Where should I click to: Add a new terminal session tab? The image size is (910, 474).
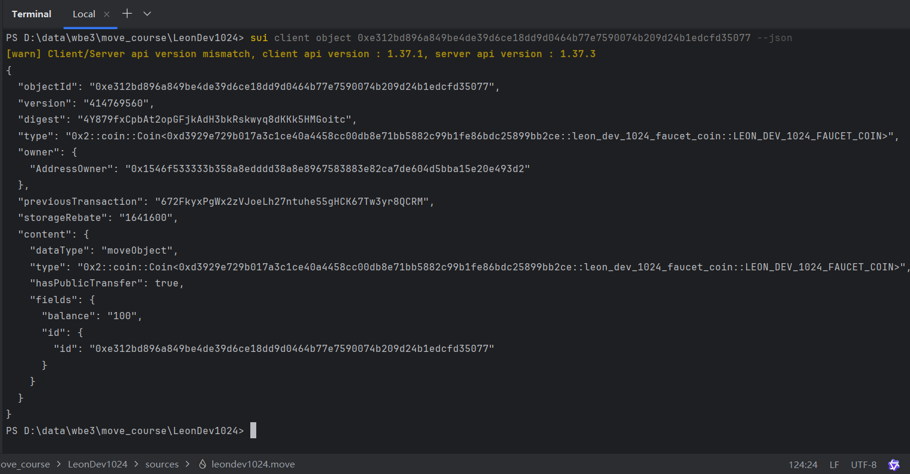[127, 14]
